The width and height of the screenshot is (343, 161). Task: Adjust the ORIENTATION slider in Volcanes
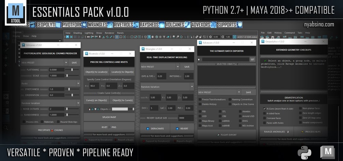72,95
